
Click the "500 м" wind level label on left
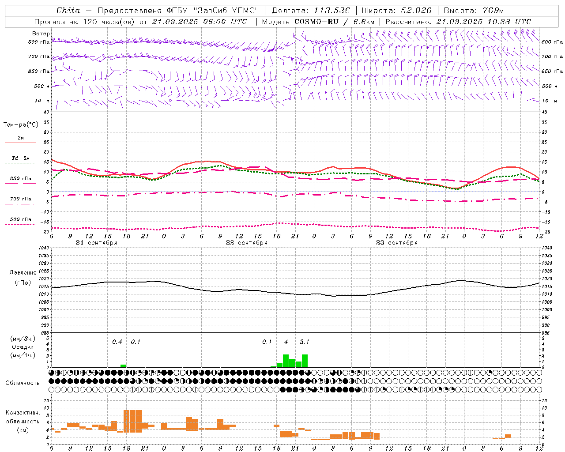tap(42, 87)
